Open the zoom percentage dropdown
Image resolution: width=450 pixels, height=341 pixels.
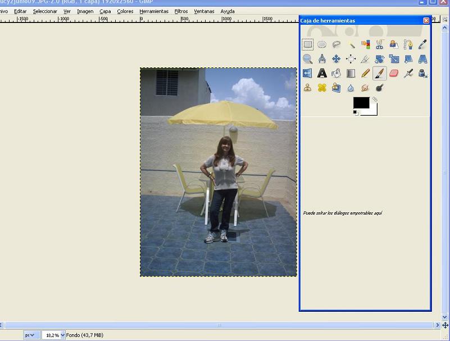62,335
